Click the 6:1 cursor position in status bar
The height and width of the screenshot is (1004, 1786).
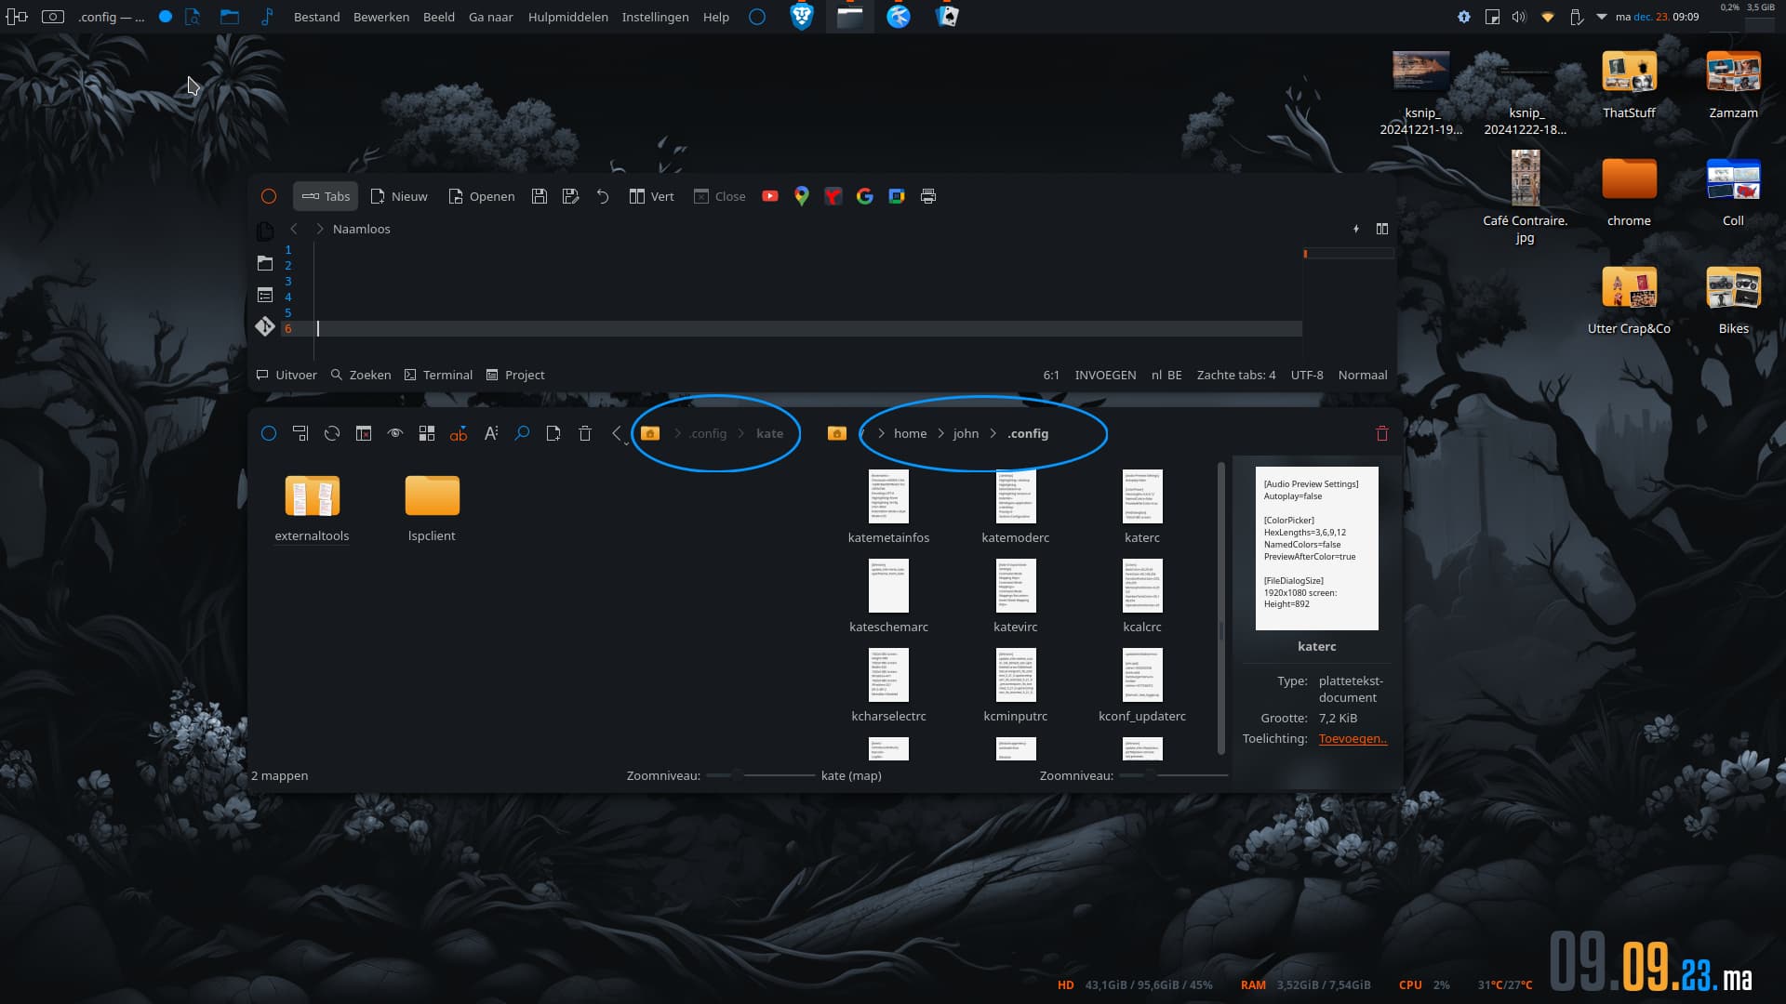click(1051, 375)
